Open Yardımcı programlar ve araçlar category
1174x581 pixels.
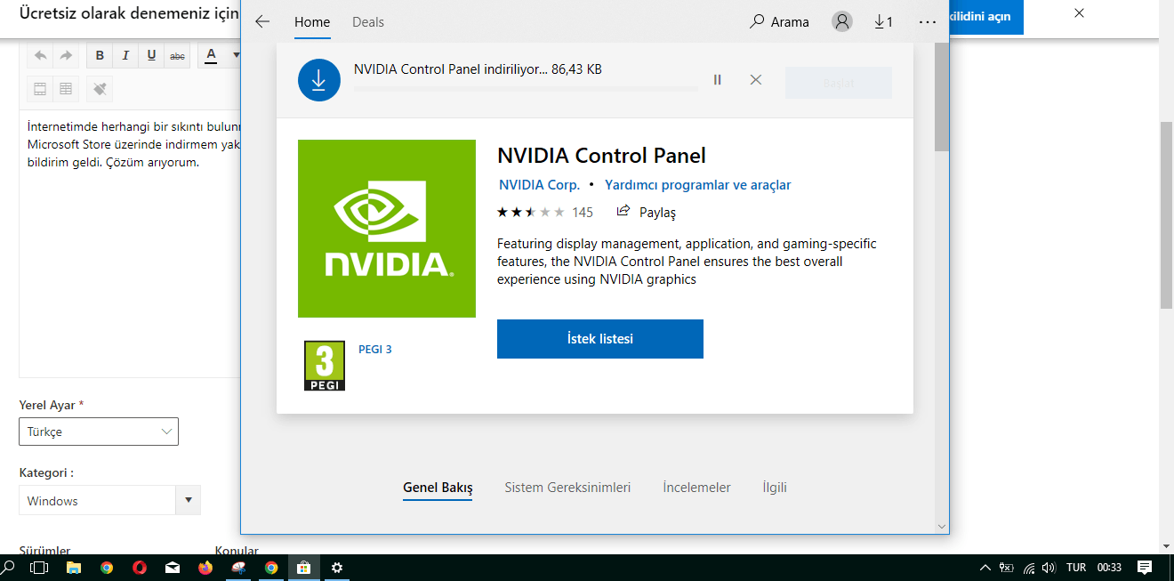[697, 185]
